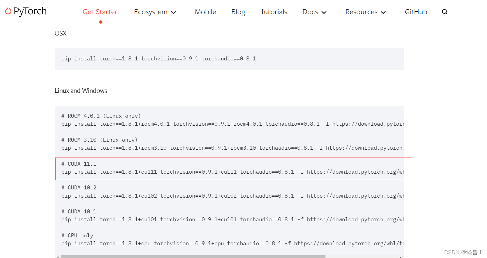Viewport: 487px width, 258px height.
Task: Click the OSX pip install command
Action: [x=158, y=59]
